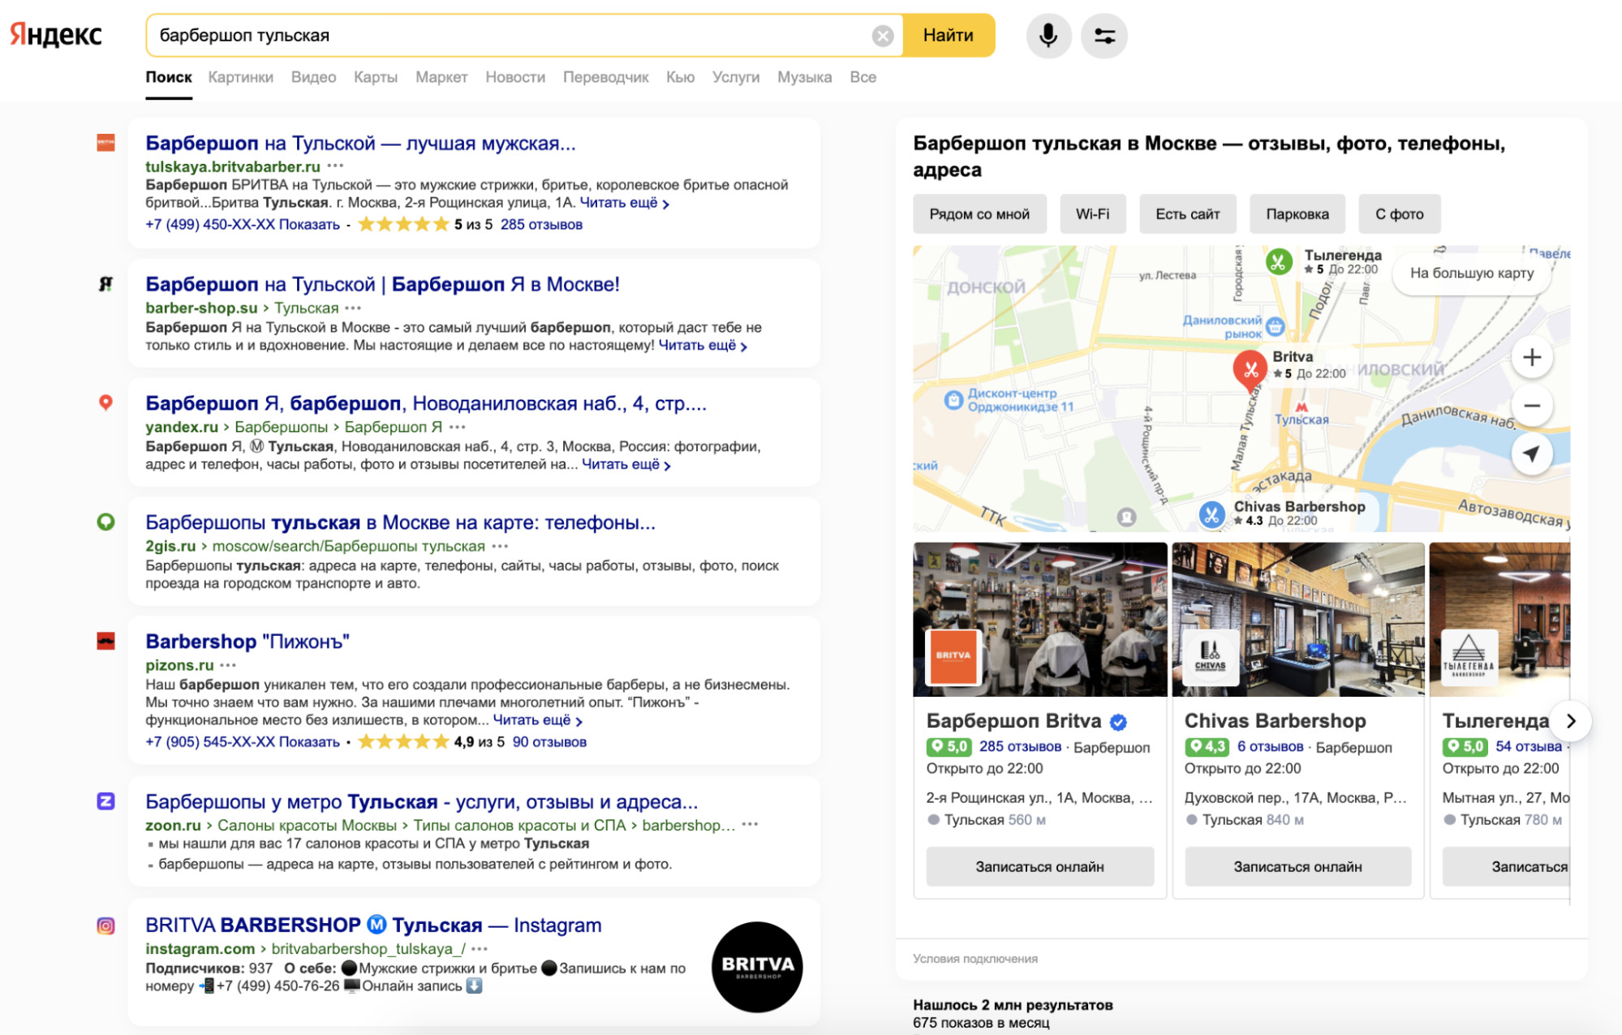The height and width of the screenshot is (1035, 1622).
Task: Zoom out on the map with the minus icon
Action: coord(1532,406)
